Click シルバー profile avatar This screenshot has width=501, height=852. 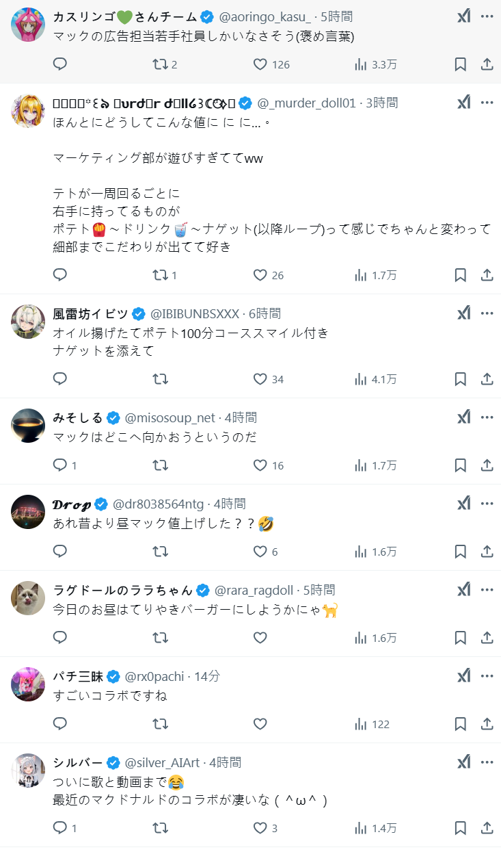point(29,771)
